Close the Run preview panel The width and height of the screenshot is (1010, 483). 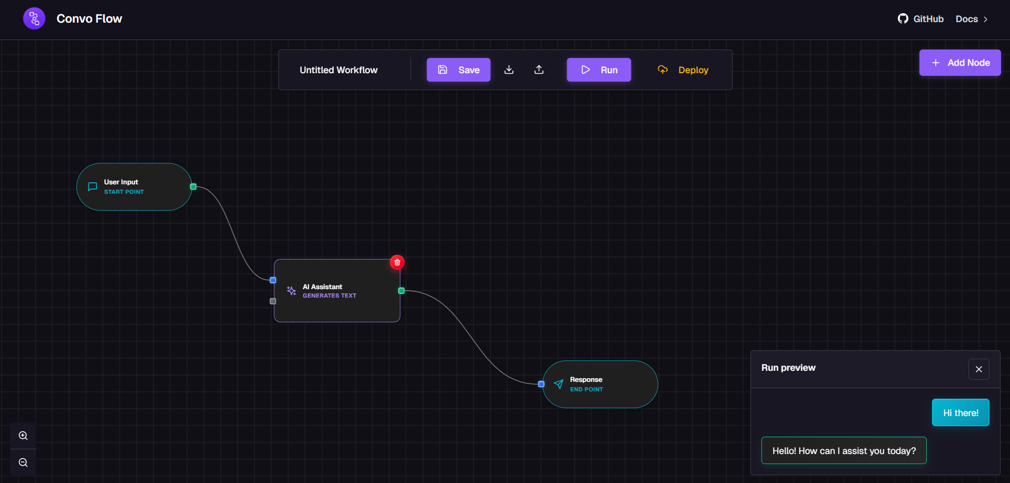tap(979, 369)
